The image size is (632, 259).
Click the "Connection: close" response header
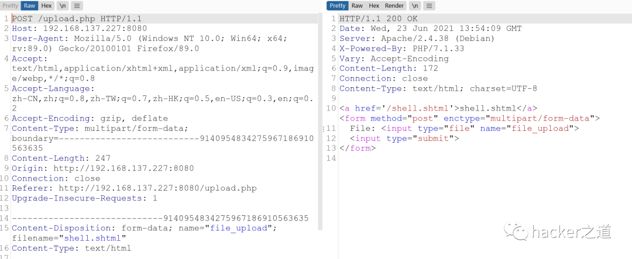tap(384, 78)
